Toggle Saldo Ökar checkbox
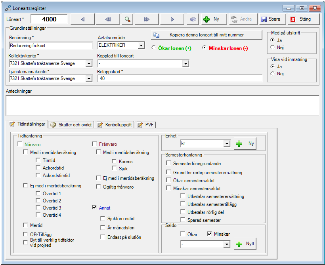 tap(183, 234)
